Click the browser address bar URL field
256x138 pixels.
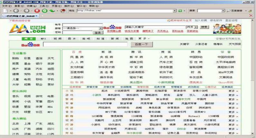(x=125, y=11)
